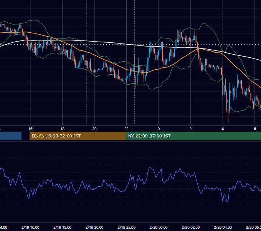Click hour label 16 on chart axis
Screen dimensions: 261x231
(x=30, y=129)
